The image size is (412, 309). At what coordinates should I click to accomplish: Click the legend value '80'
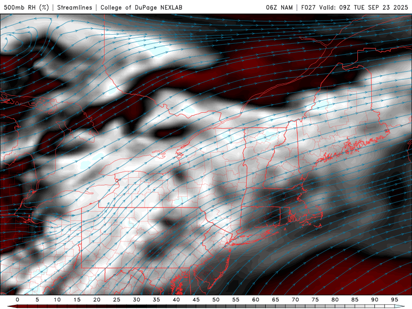click(335, 300)
